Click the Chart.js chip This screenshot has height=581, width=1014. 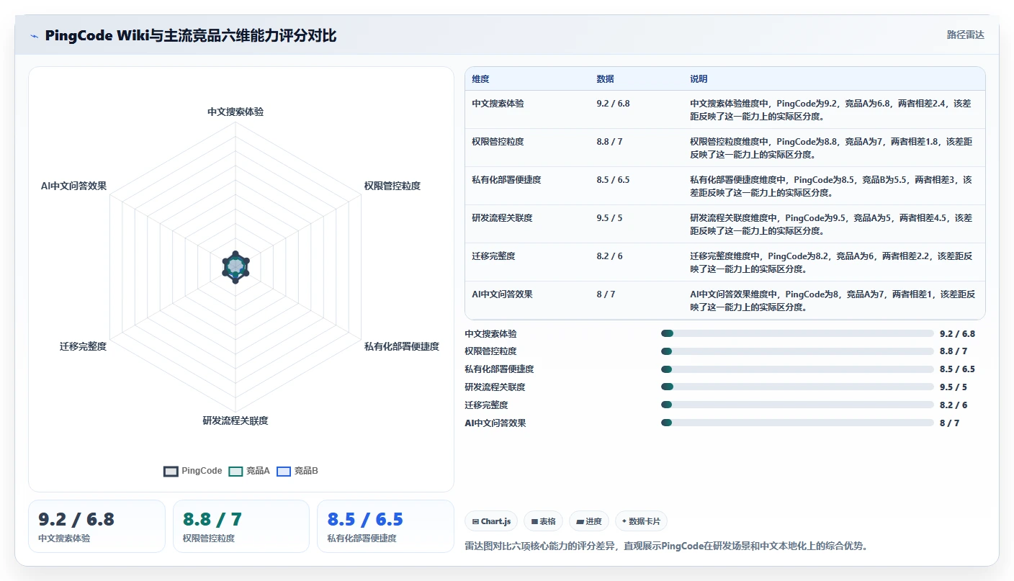click(x=491, y=521)
